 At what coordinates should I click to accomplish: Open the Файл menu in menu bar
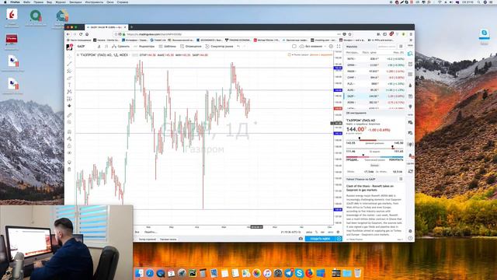[x=27, y=2]
